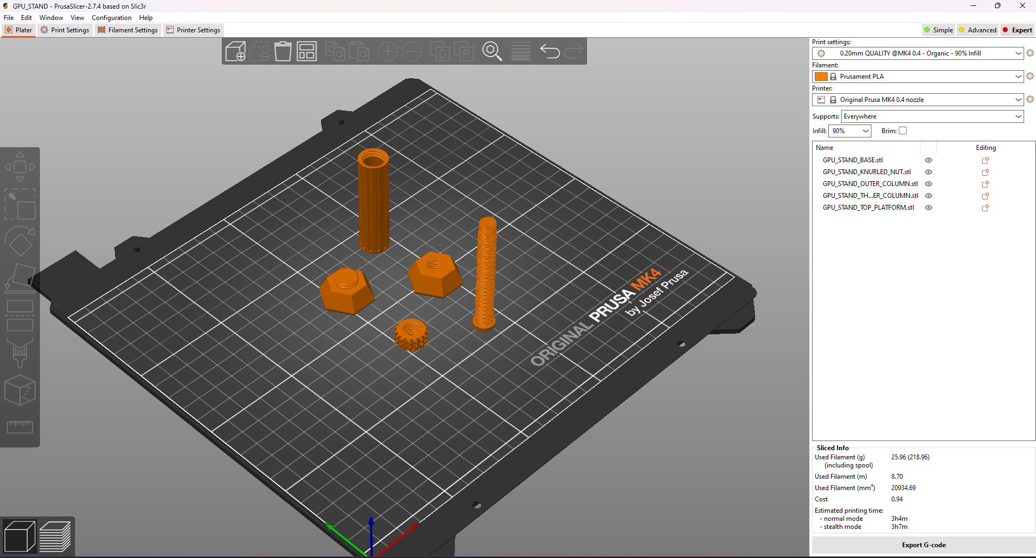Select the Scale tool
Screen dimensions: 1036x558
[x=20, y=205]
